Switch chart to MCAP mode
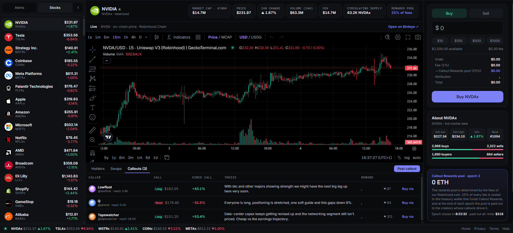Screen dimensions: 513x233 pyautogui.click(x=226, y=37)
